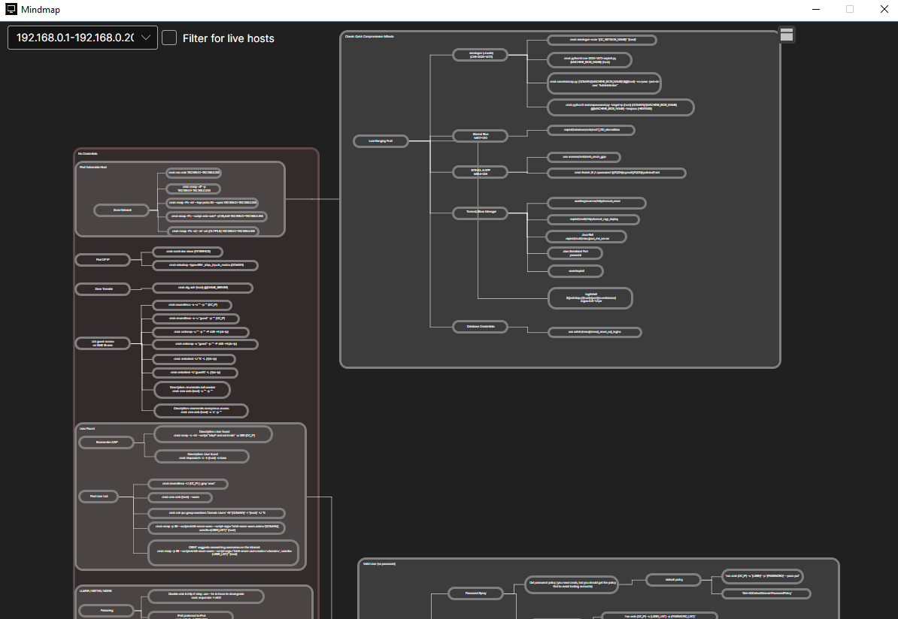Viewport: 898px width, 619px height.
Task: Select the zerologon CVE-2020-1472 node
Action: 479,55
